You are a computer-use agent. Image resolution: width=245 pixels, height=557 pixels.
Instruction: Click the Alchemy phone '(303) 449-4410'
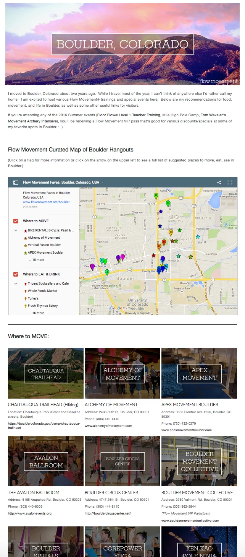coord(108,419)
